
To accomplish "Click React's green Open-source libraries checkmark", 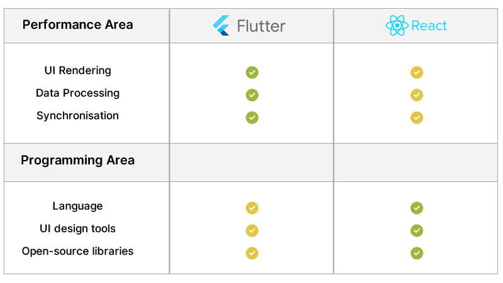I will (417, 253).
